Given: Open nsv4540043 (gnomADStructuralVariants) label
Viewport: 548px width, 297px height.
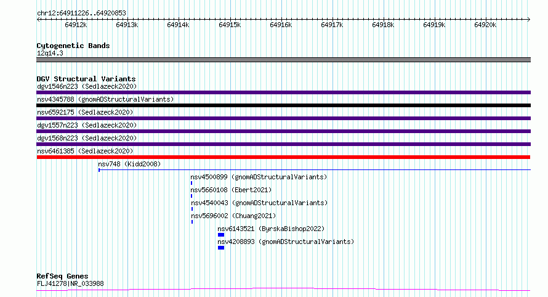Looking at the screenshot, I should [x=259, y=203].
